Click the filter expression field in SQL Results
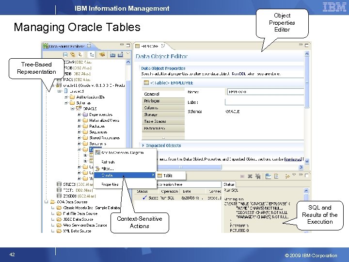This screenshot has height=262, width=349. (x=189, y=184)
